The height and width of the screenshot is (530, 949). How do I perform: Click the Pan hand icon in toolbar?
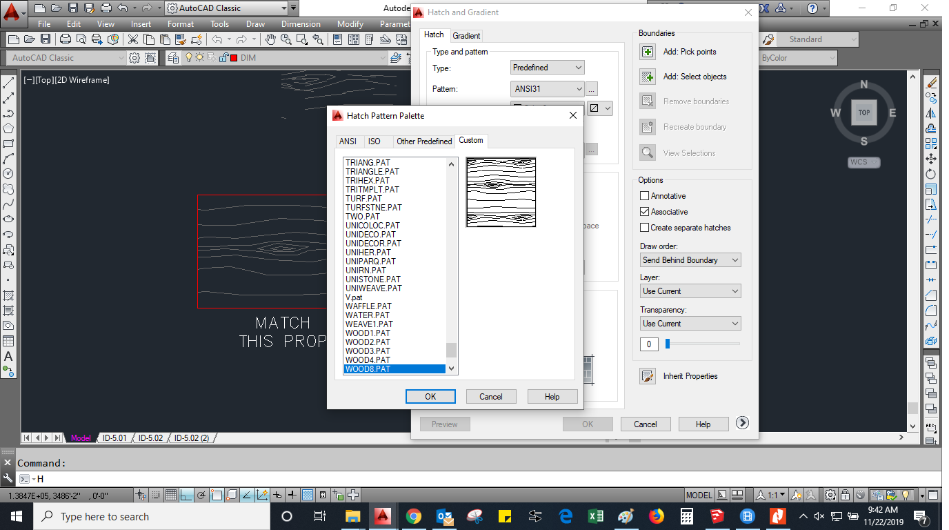270,39
